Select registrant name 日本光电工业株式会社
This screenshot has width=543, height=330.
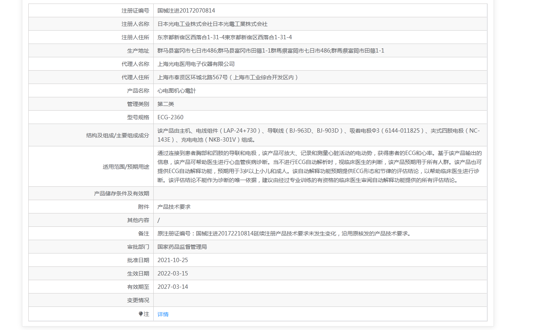point(185,24)
